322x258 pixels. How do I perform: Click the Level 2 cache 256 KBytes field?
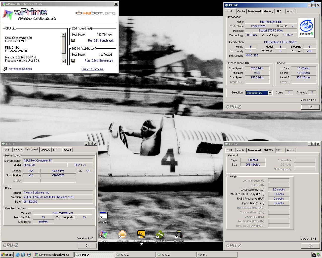(303, 77)
